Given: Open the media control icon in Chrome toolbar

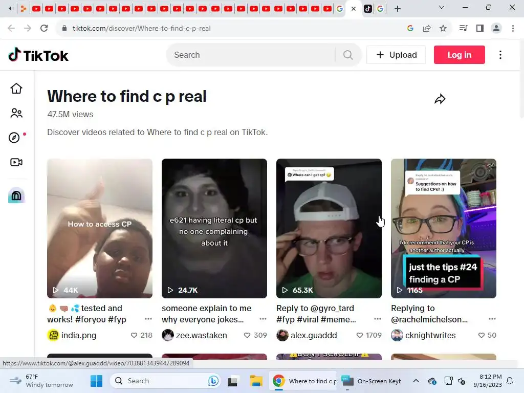Looking at the screenshot, I should point(463,29).
